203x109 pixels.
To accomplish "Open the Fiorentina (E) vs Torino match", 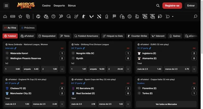I will [x=166, y=91].
